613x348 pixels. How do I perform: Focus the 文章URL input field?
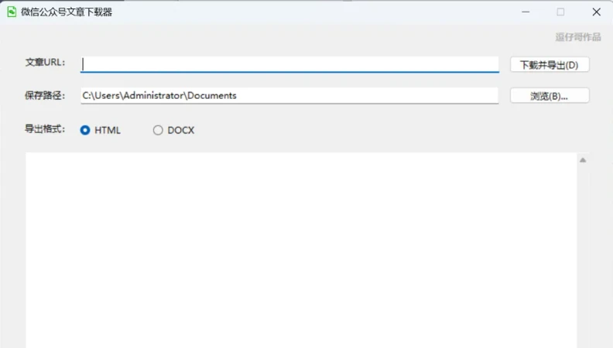(289, 64)
